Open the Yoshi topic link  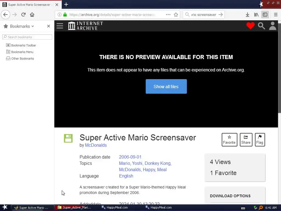pyautogui.click(x=137, y=163)
